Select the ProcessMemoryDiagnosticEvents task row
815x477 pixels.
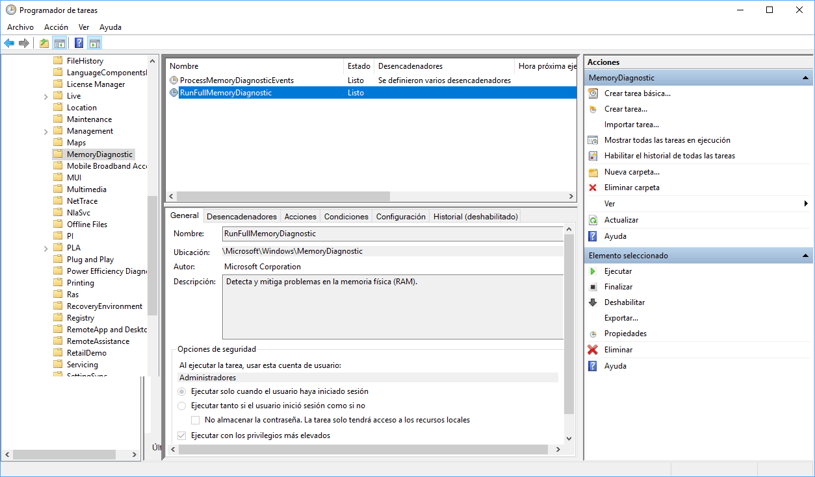(371, 80)
